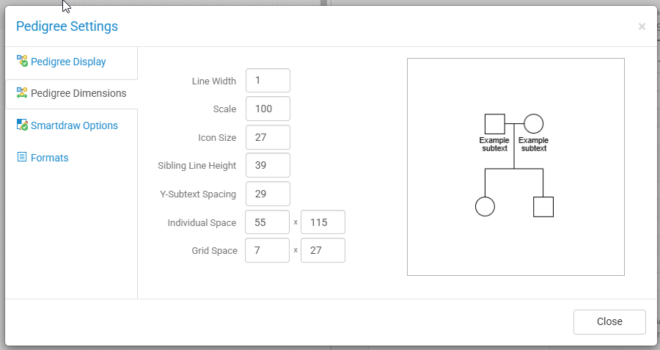Focus the Line Width input field
The image size is (660, 350).
tap(268, 81)
